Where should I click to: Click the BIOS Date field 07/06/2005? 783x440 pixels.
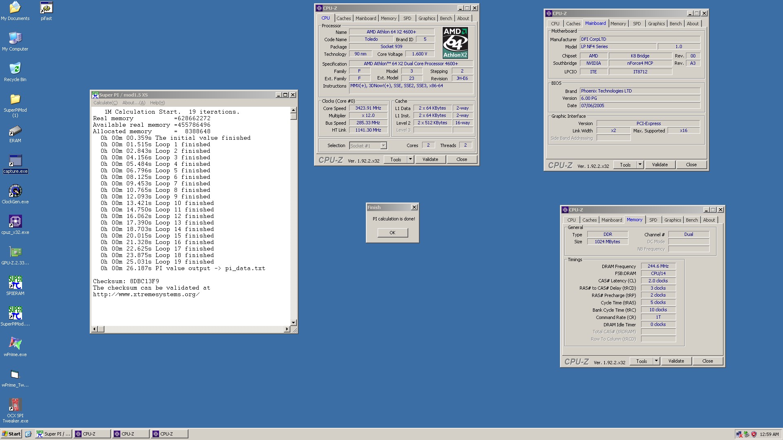pos(640,106)
